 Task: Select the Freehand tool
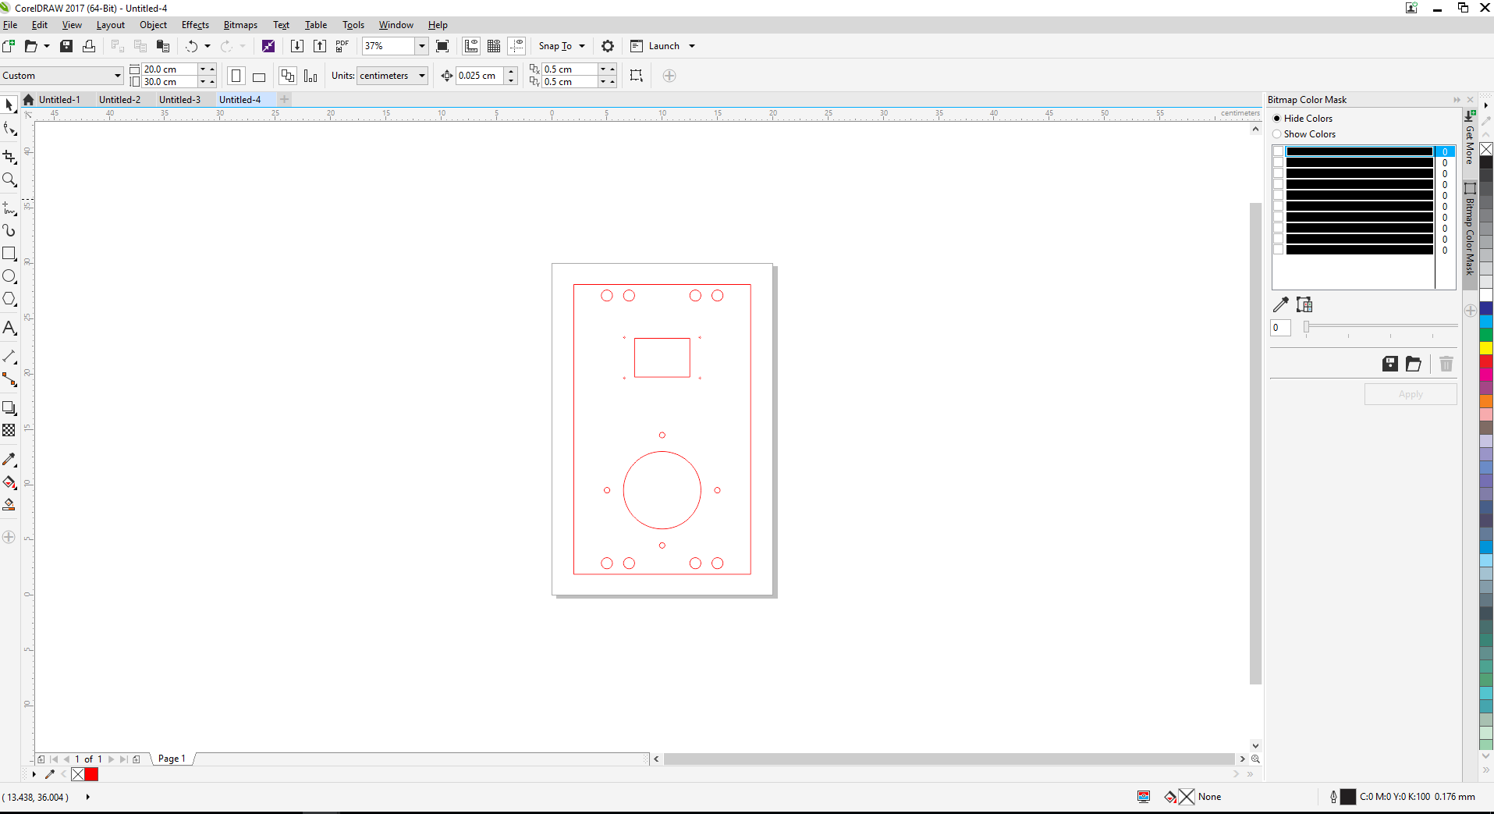(x=9, y=208)
